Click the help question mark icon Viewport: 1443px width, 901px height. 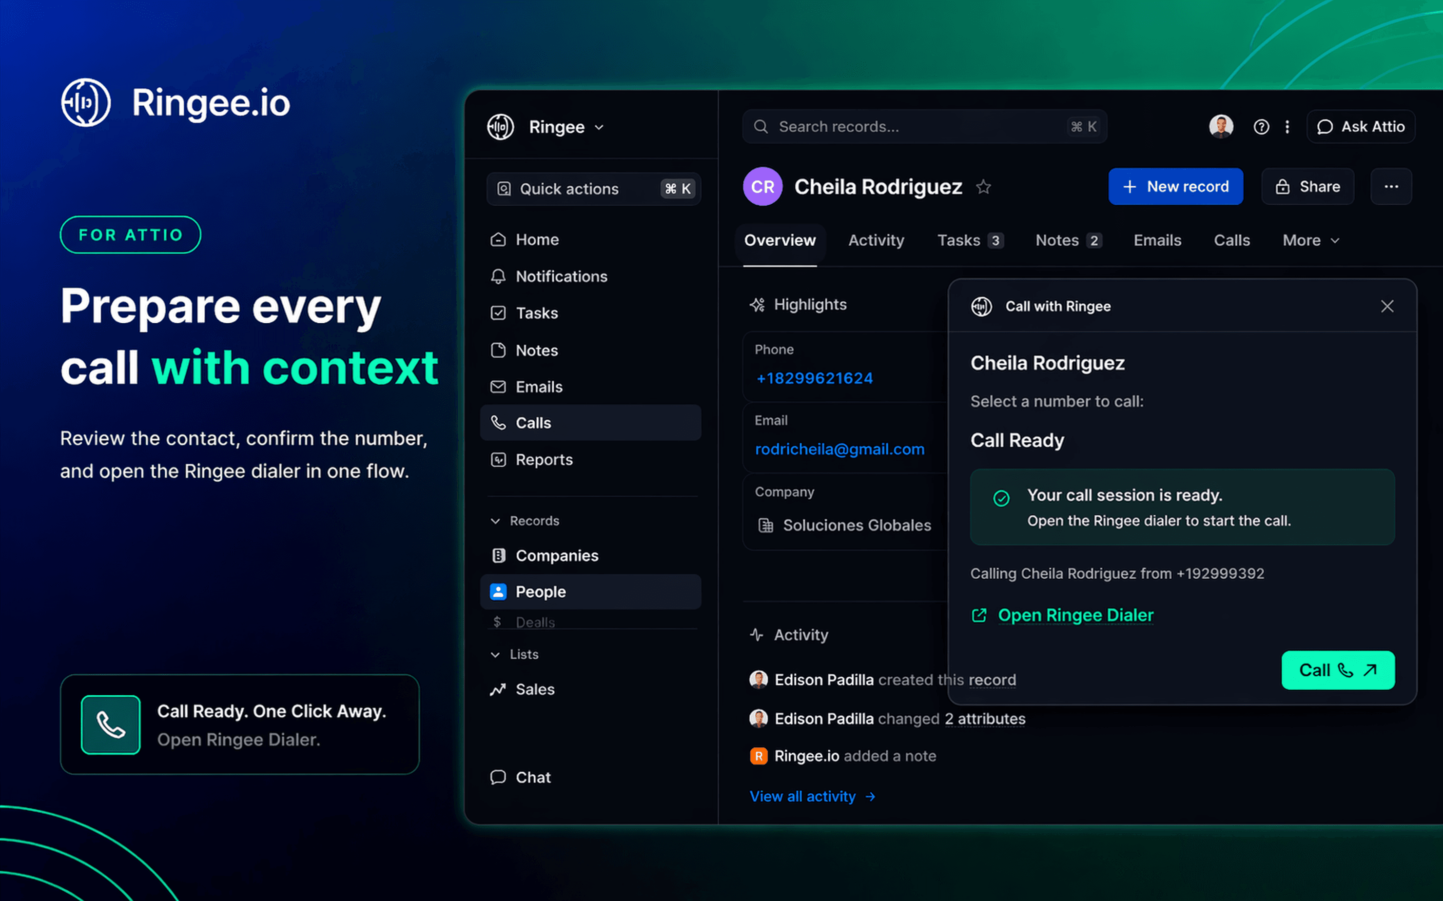1261,127
